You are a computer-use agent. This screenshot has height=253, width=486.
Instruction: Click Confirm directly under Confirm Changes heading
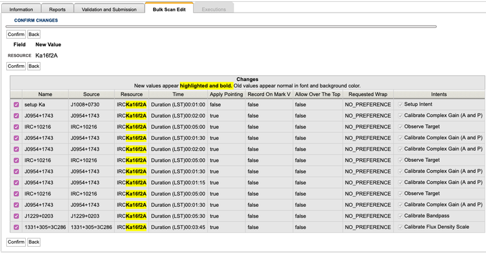[x=16, y=35]
